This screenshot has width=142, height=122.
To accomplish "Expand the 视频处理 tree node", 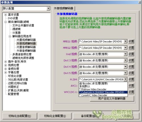I will (5, 65).
